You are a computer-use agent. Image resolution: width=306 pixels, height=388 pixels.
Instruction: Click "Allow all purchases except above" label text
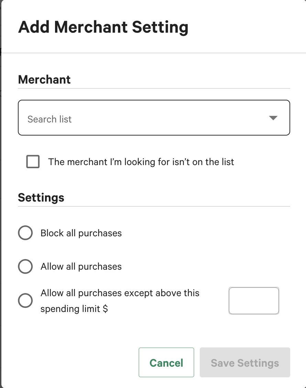pyautogui.click(x=120, y=293)
